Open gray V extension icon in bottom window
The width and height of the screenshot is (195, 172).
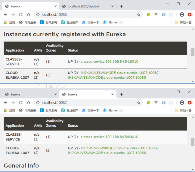pyautogui.click(x=156, y=103)
